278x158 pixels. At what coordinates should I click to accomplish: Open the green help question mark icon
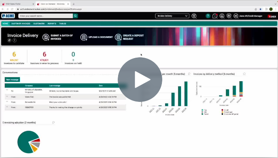pyautogui.click(x=208, y=16)
